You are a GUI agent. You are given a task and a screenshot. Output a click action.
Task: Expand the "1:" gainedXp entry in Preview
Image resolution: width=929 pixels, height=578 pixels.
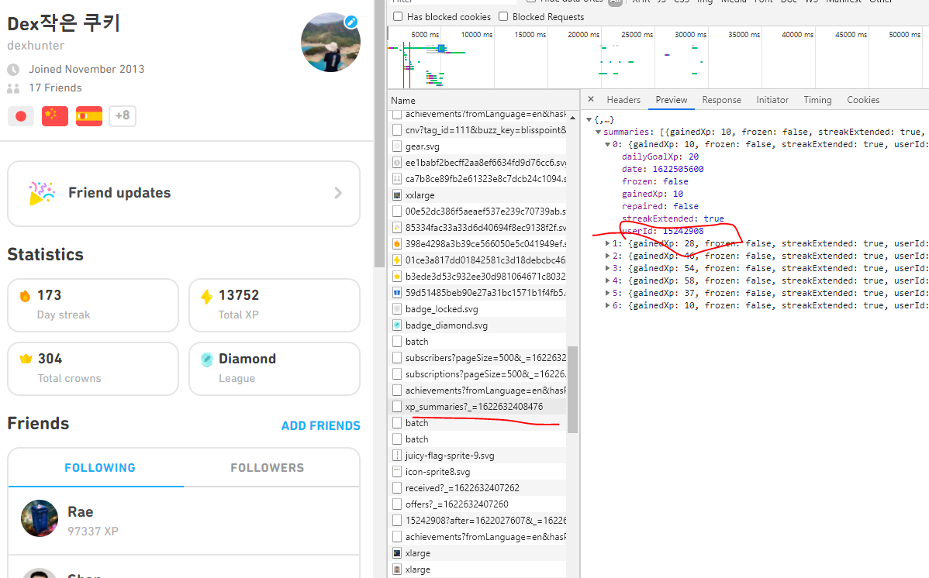(x=607, y=243)
